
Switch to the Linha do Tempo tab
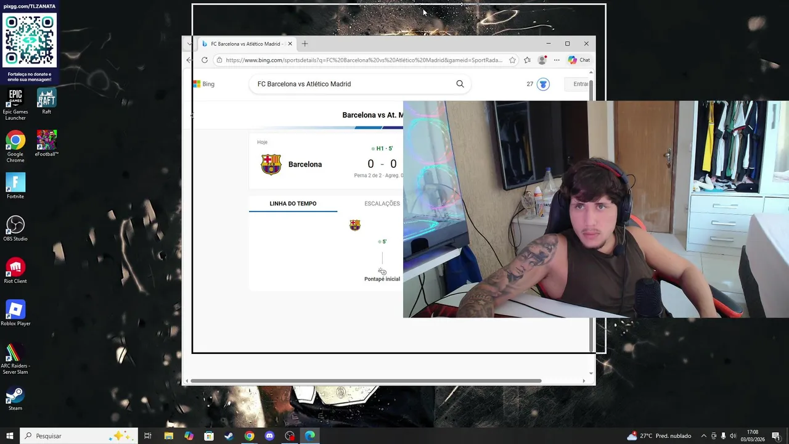(x=293, y=203)
